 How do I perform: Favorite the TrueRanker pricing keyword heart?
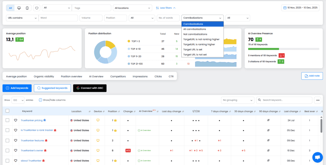[15, 120]
